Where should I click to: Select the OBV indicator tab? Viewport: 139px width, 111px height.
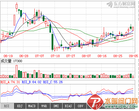coord(81,106)
